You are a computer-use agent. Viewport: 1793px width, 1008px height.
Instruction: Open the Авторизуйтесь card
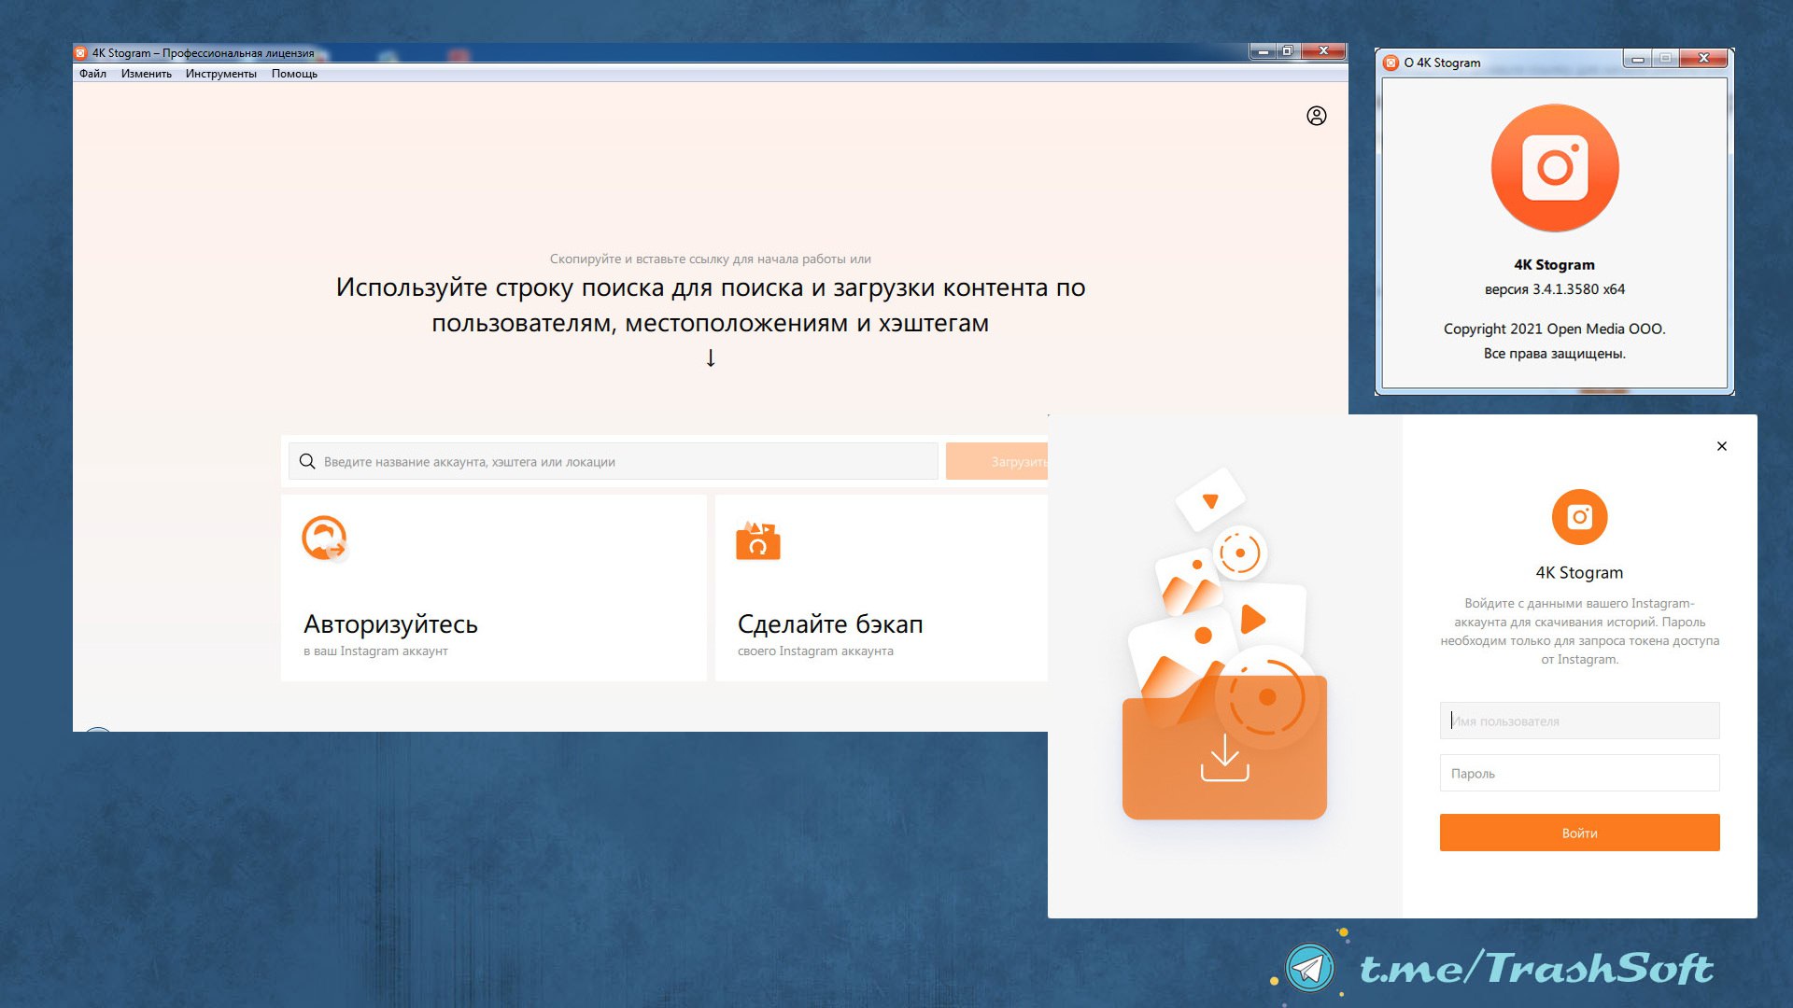click(x=493, y=588)
